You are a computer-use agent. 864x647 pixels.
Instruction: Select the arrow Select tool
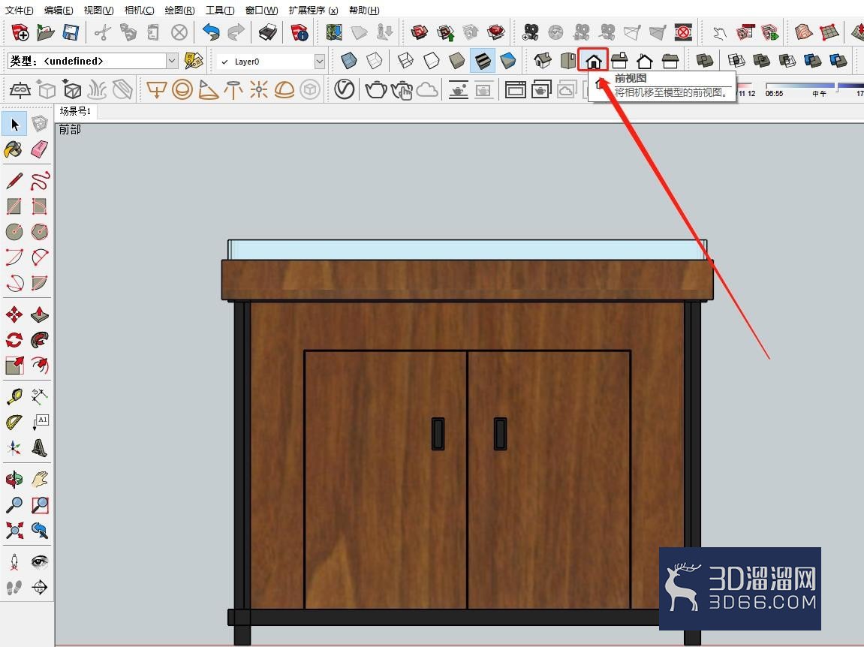click(x=14, y=125)
